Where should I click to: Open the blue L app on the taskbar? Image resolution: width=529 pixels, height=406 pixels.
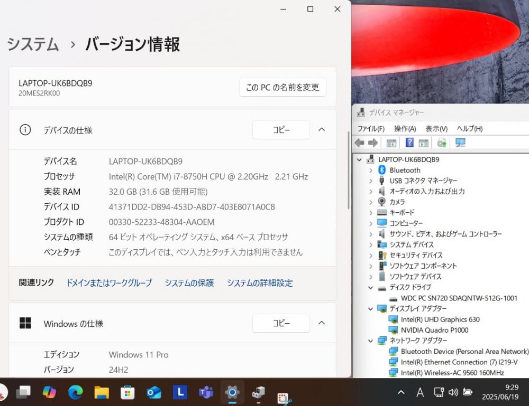point(180,392)
